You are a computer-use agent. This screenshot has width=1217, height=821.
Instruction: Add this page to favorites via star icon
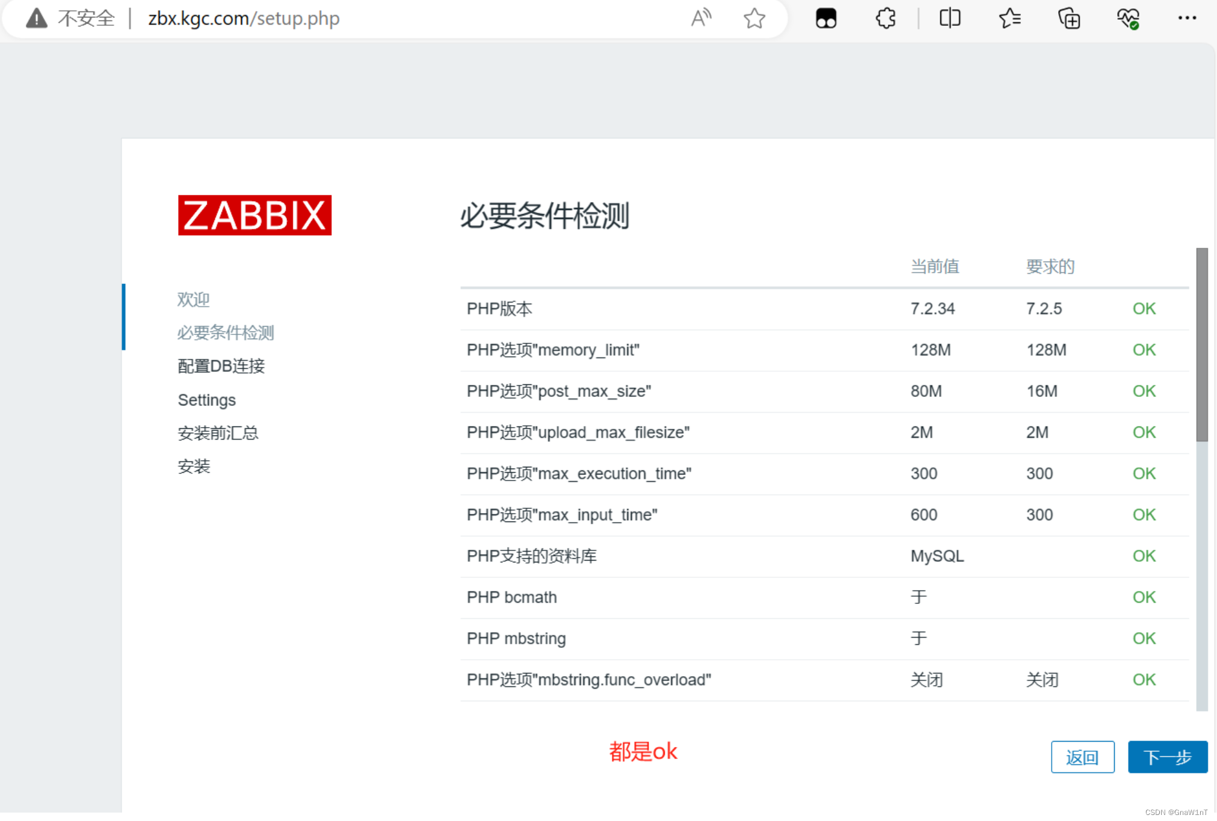(754, 18)
